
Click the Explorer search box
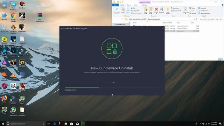210,19
